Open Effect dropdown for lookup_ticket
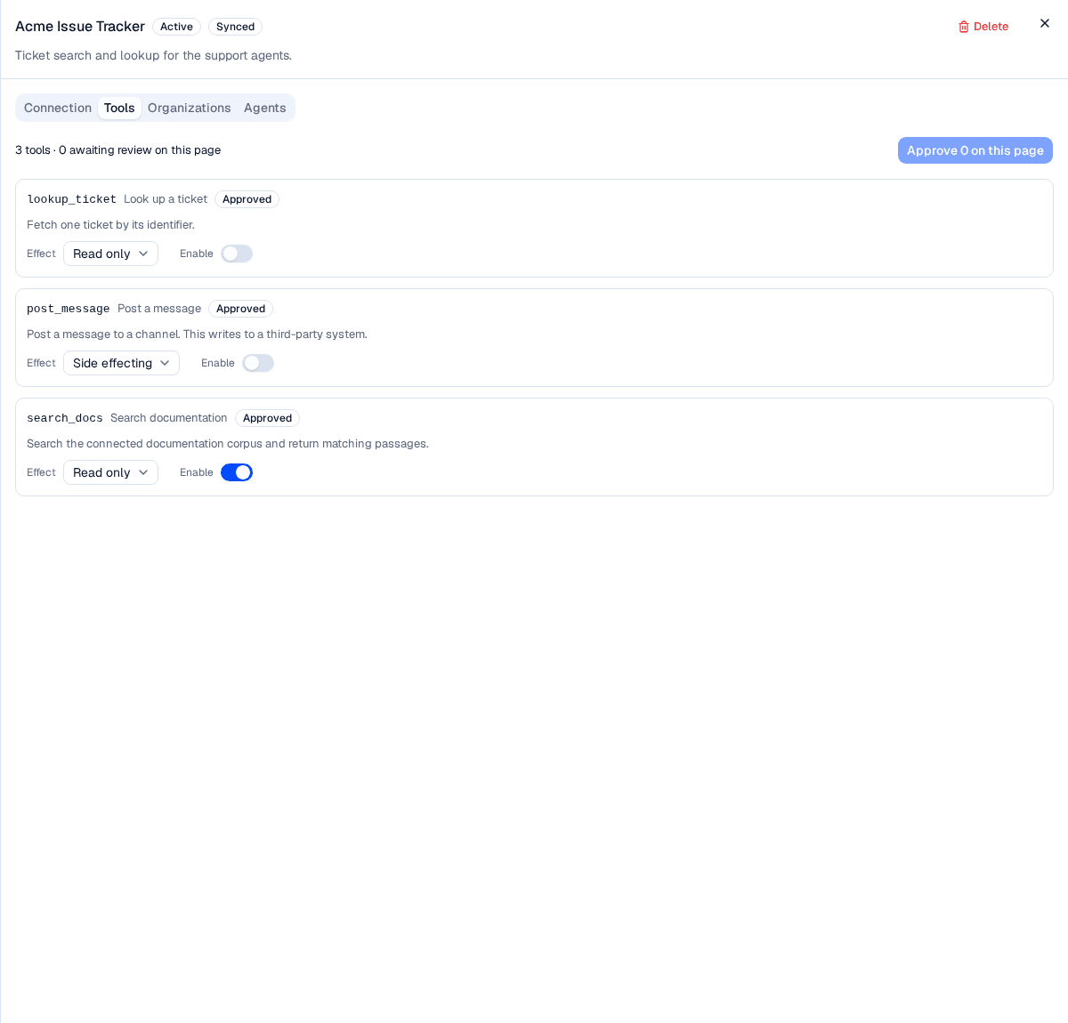 [x=110, y=254]
